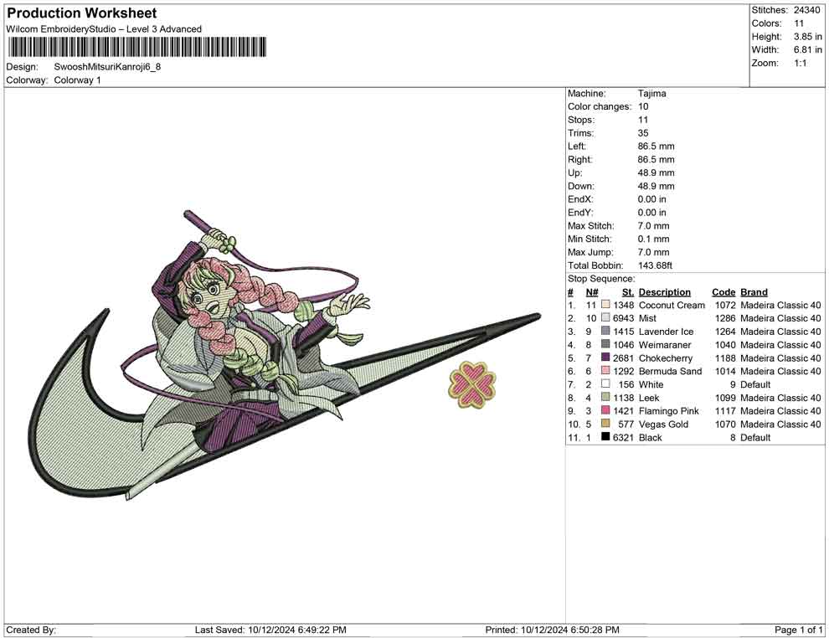829x638 pixels.
Task: Click 'Vegas Gold' description text
Action: (663, 424)
